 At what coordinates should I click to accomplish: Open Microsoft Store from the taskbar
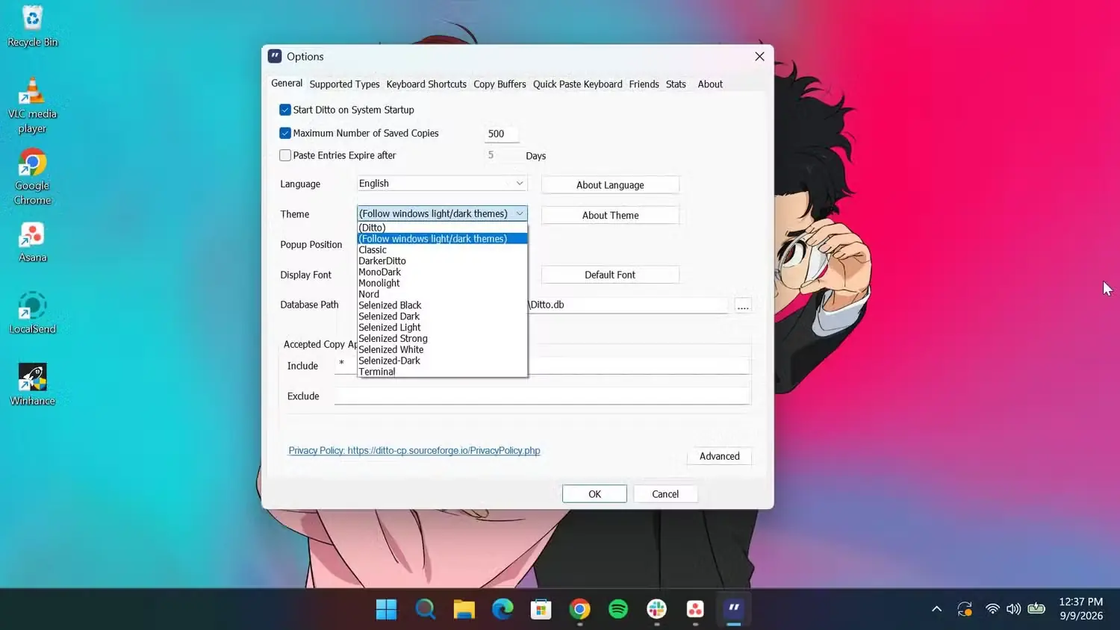[x=541, y=609]
